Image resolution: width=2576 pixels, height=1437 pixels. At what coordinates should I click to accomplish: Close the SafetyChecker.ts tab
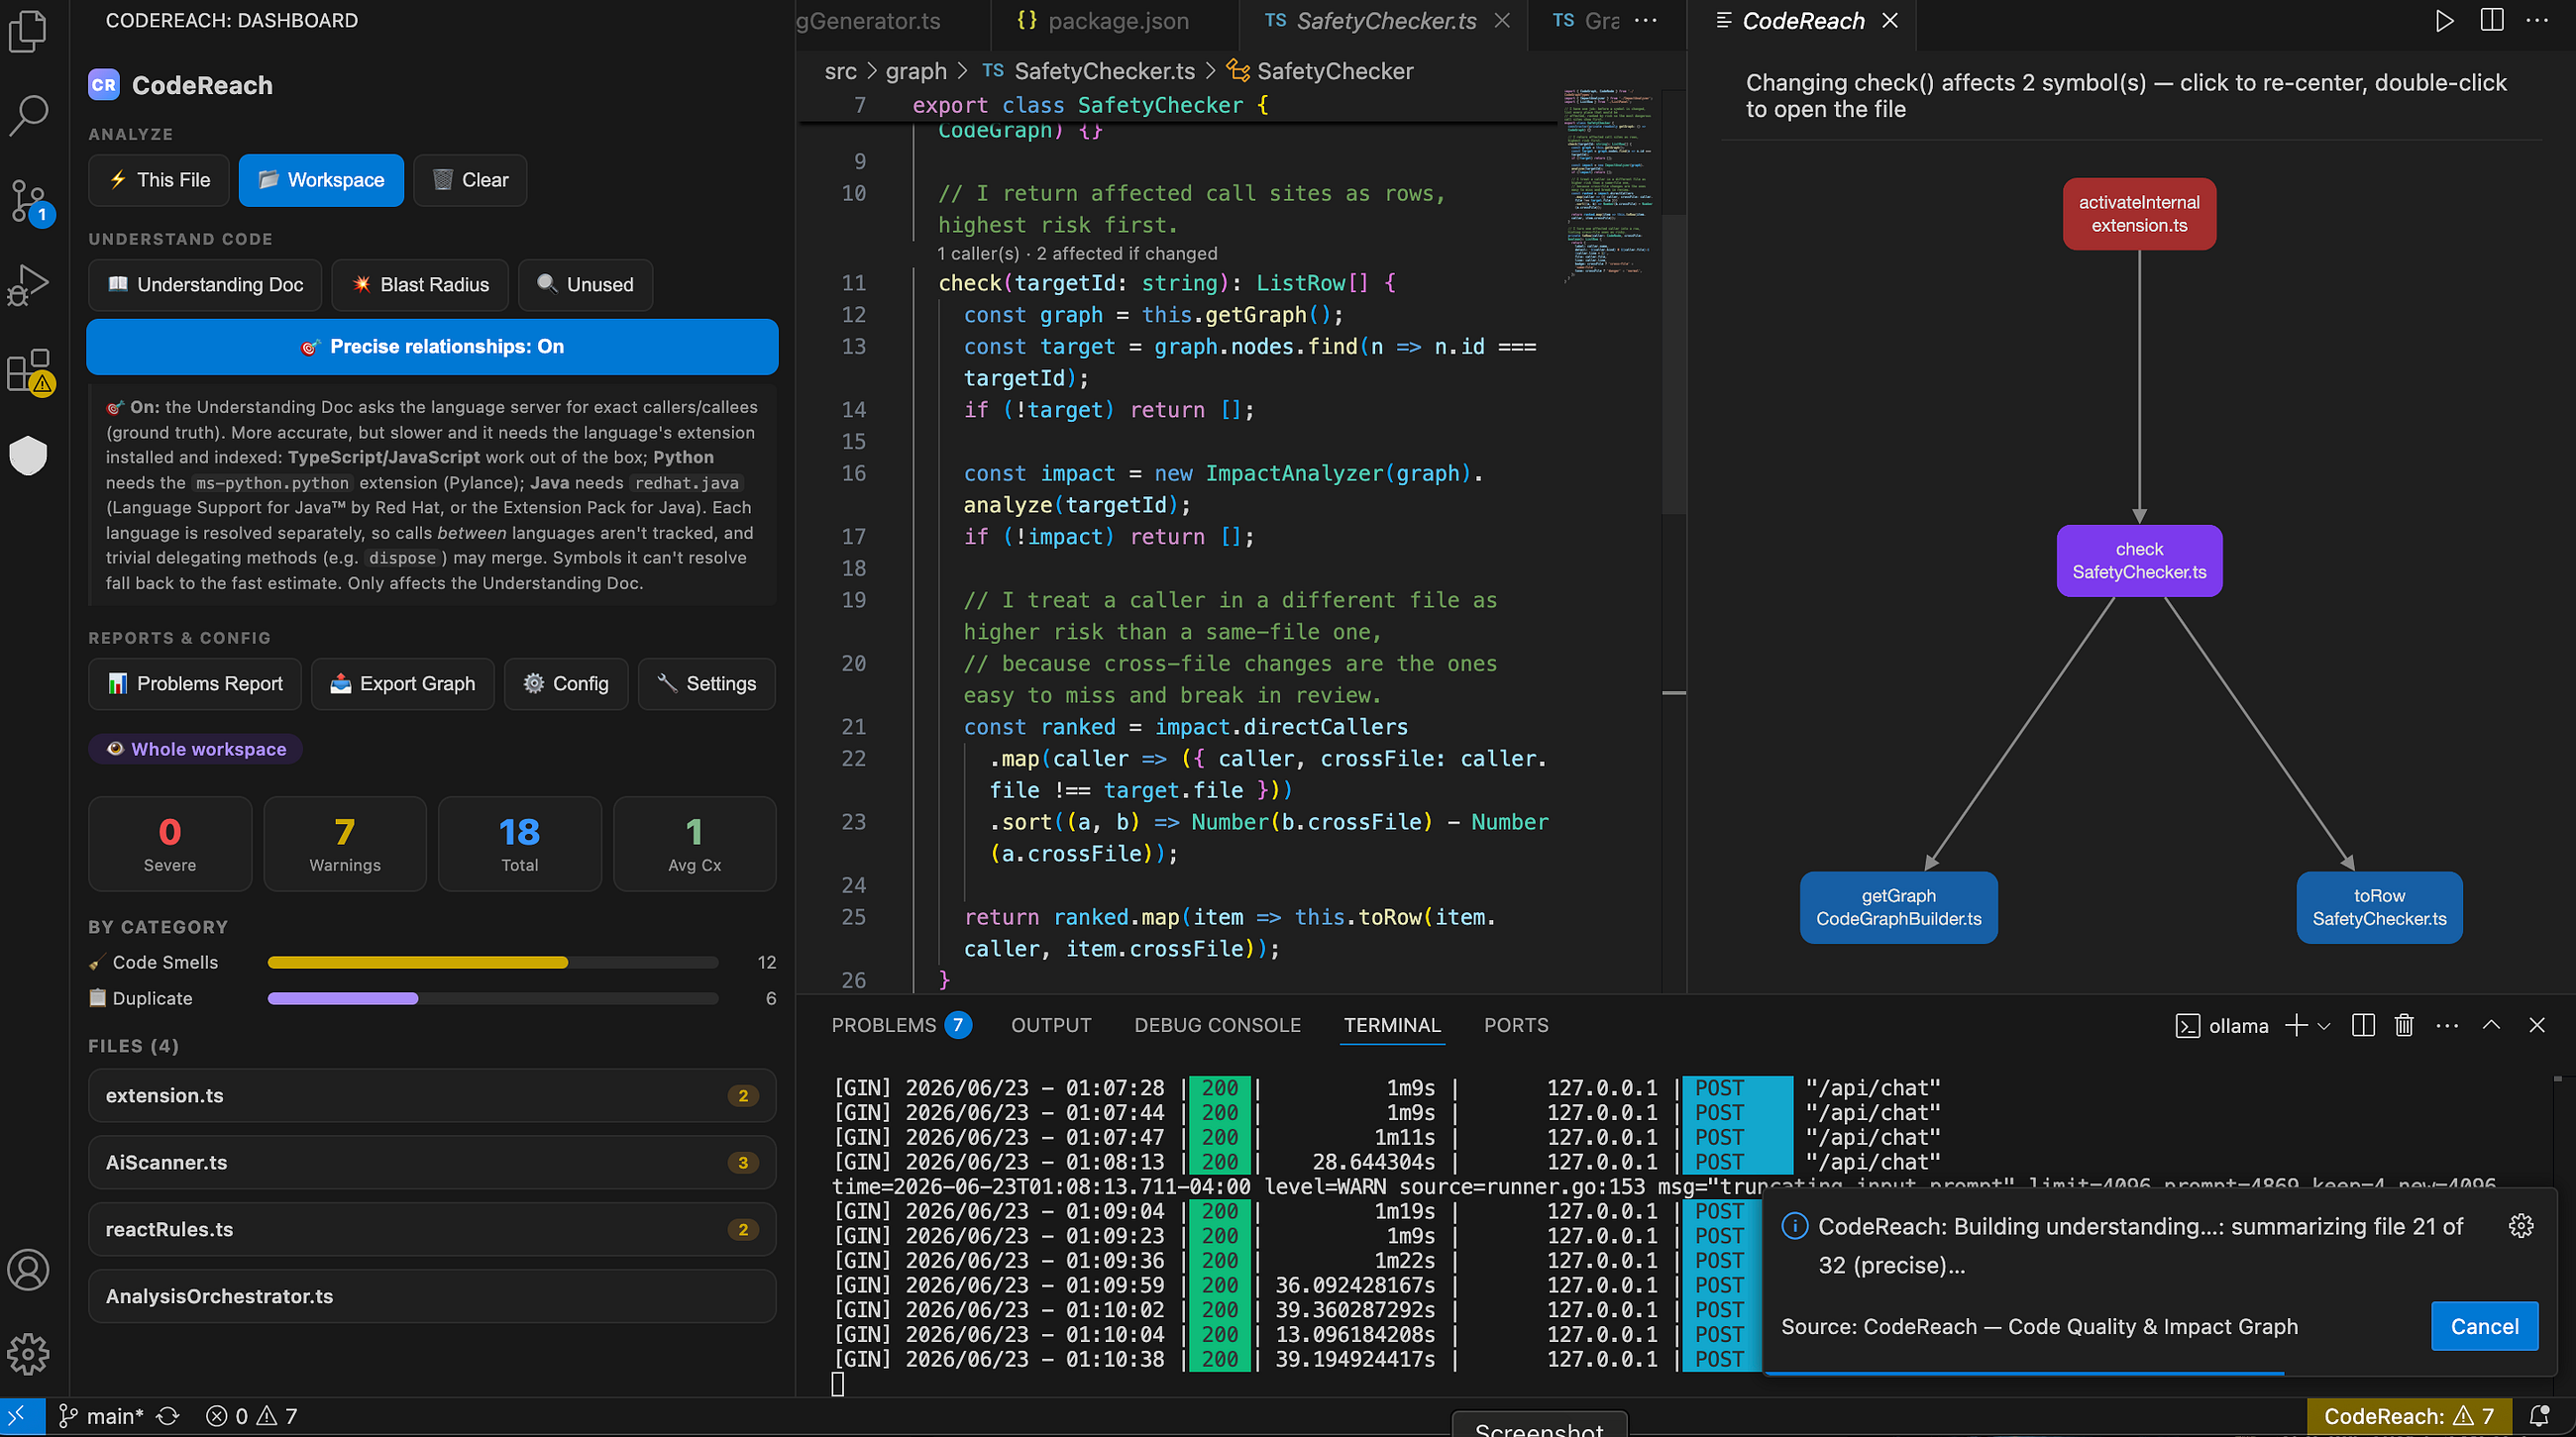[1503, 21]
